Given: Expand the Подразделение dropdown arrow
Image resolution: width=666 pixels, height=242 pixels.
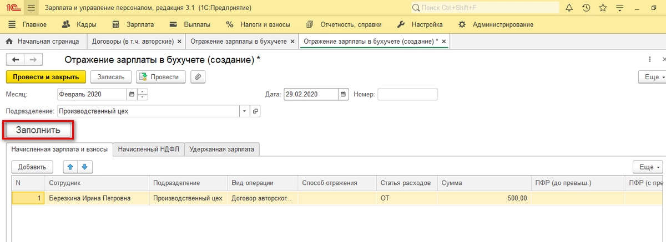Looking at the screenshot, I should [x=245, y=111].
